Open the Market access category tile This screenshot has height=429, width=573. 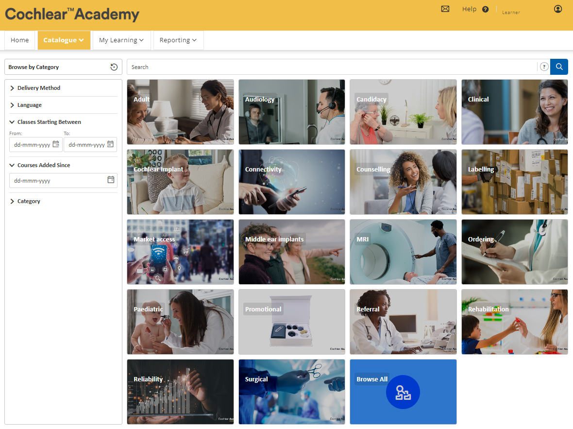pyautogui.click(x=181, y=252)
